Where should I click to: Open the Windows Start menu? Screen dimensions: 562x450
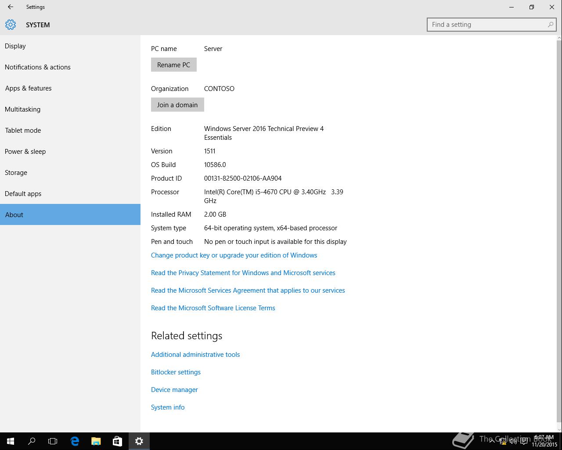pos(11,441)
